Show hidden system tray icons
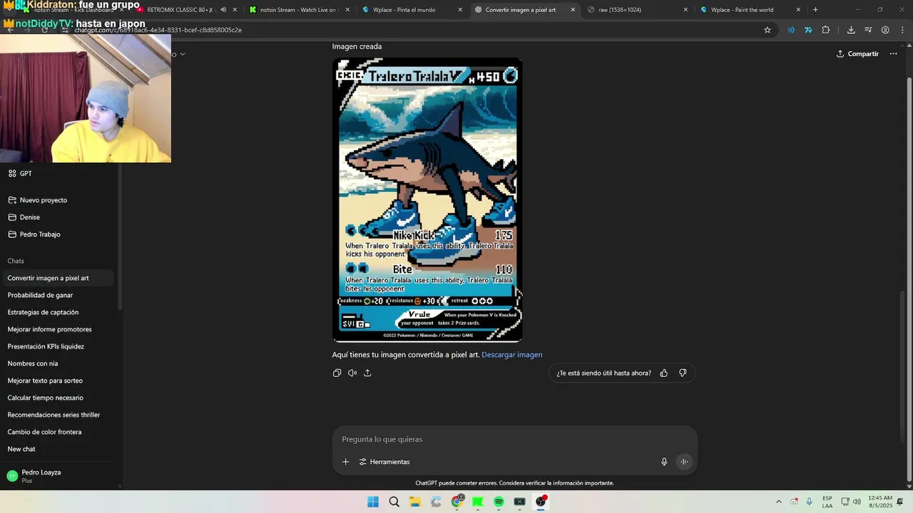The width and height of the screenshot is (913, 513). [x=778, y=502]
